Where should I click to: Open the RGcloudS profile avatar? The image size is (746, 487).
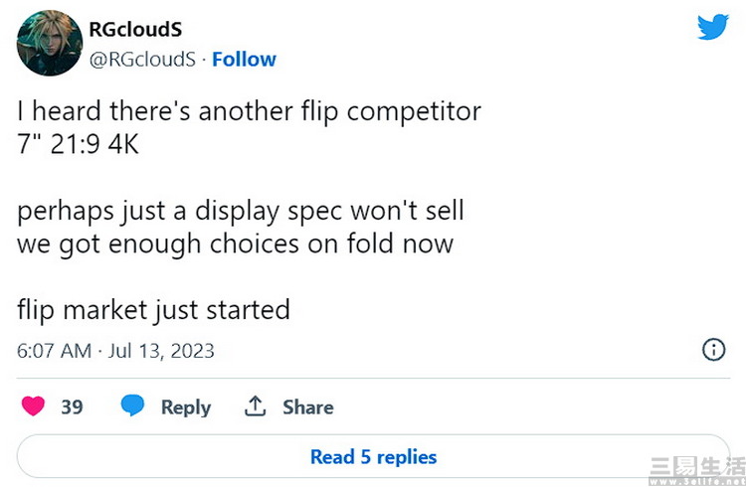point(50,43)
